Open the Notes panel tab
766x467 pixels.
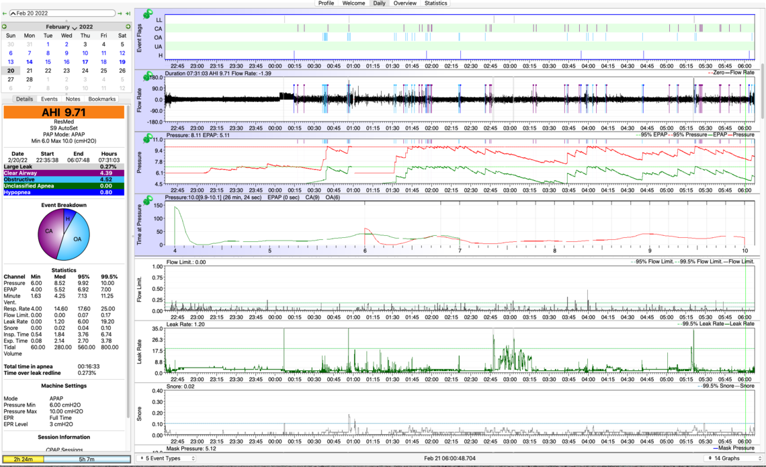click(x=73, y=99)
